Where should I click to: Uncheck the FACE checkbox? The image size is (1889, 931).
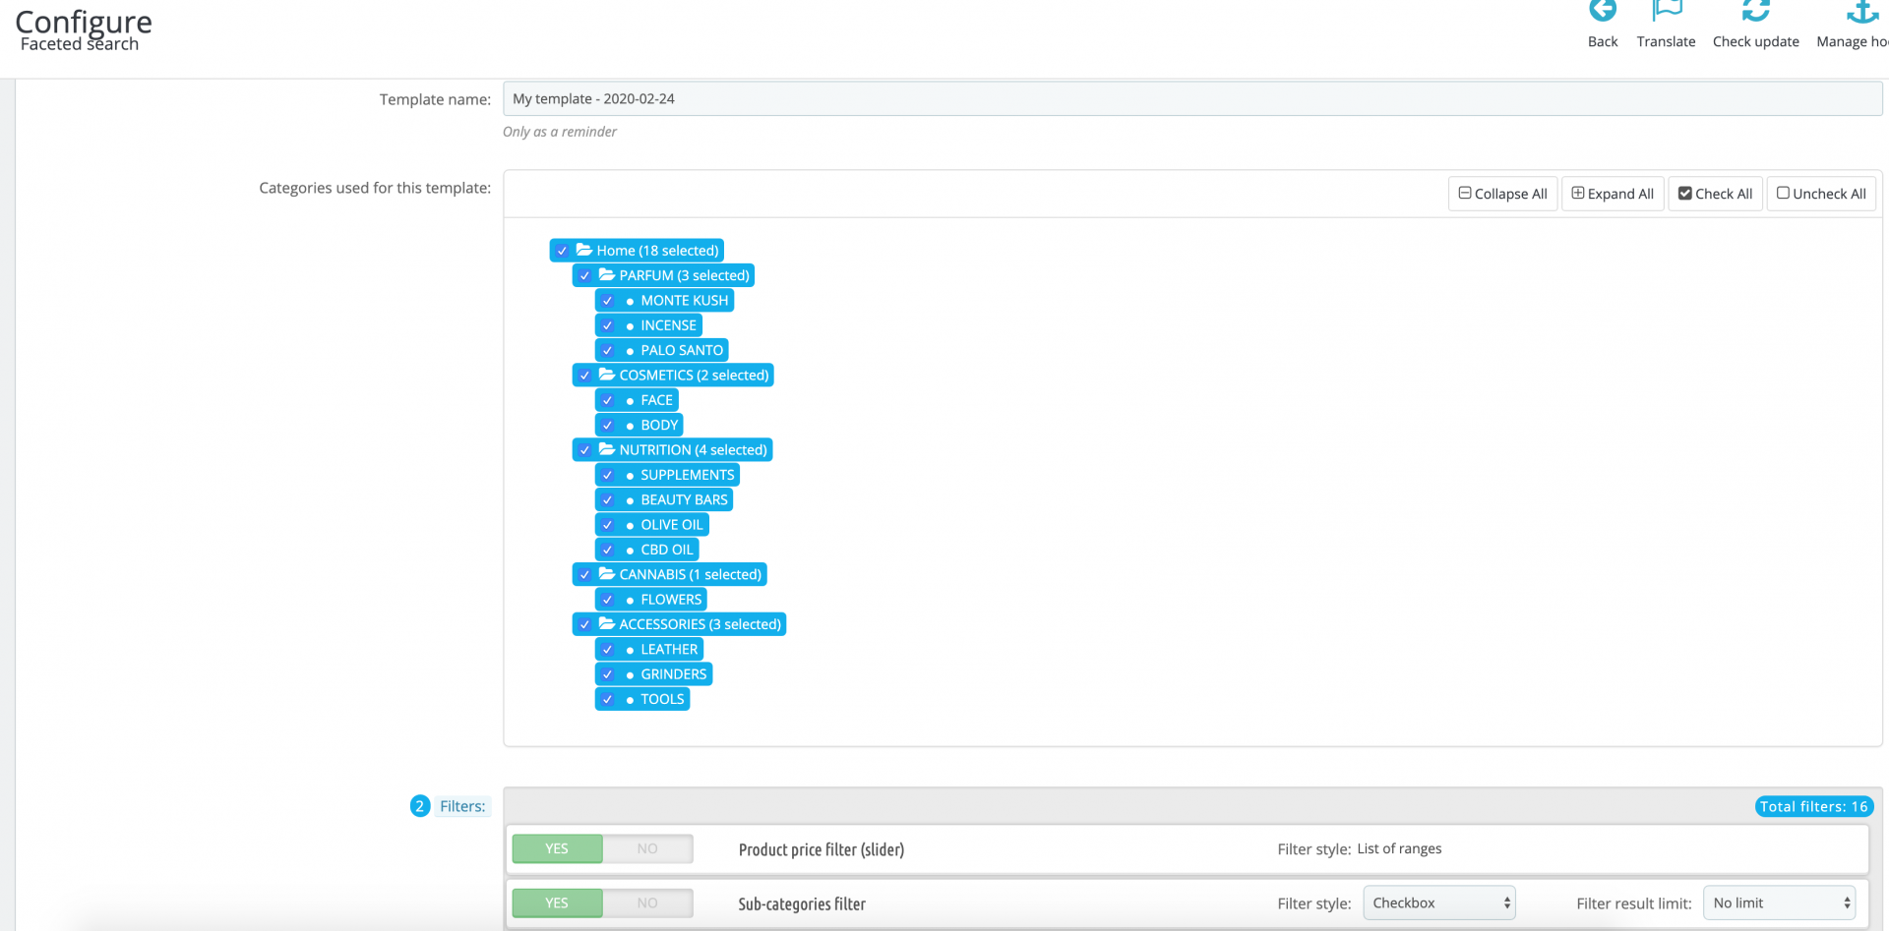click(607, 400)
